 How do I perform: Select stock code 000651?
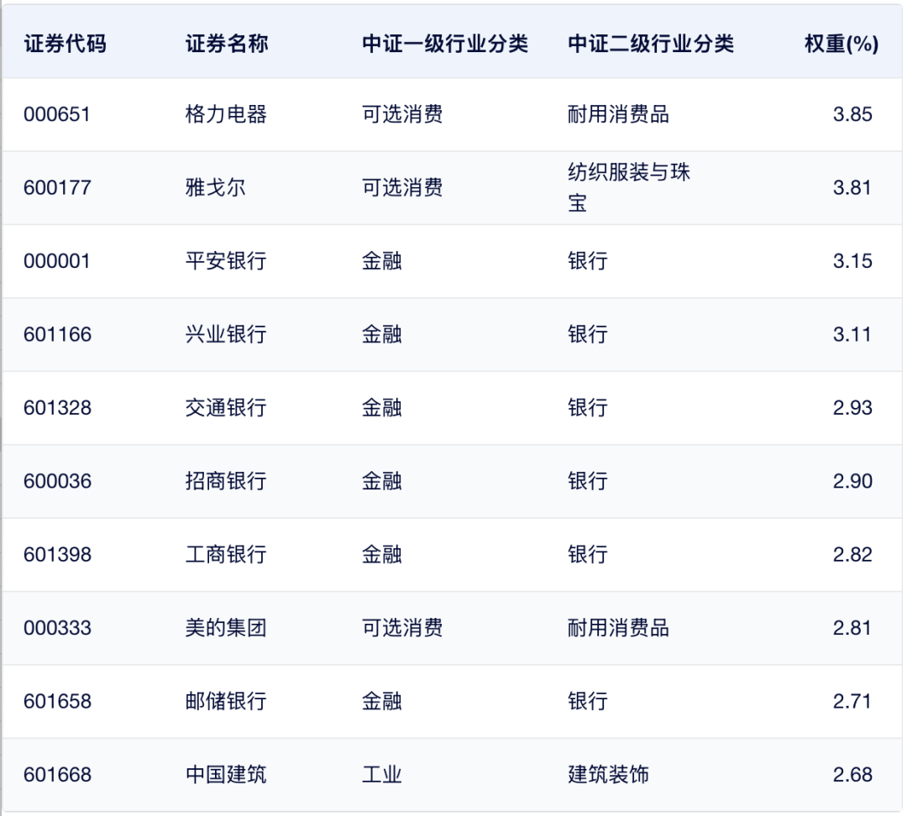(57, 114)
